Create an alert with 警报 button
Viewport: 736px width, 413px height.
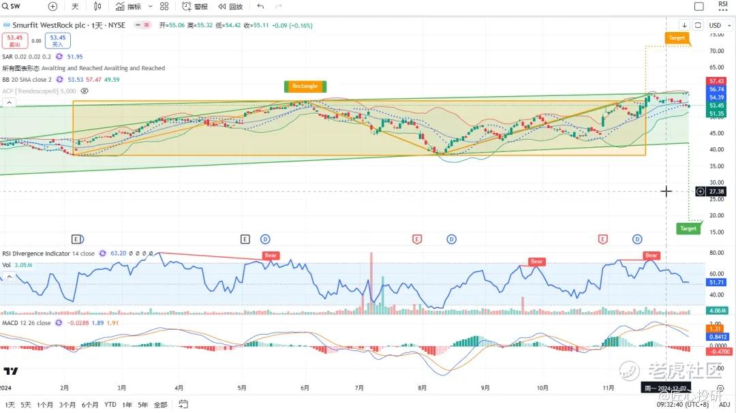(x=195, y=7)
